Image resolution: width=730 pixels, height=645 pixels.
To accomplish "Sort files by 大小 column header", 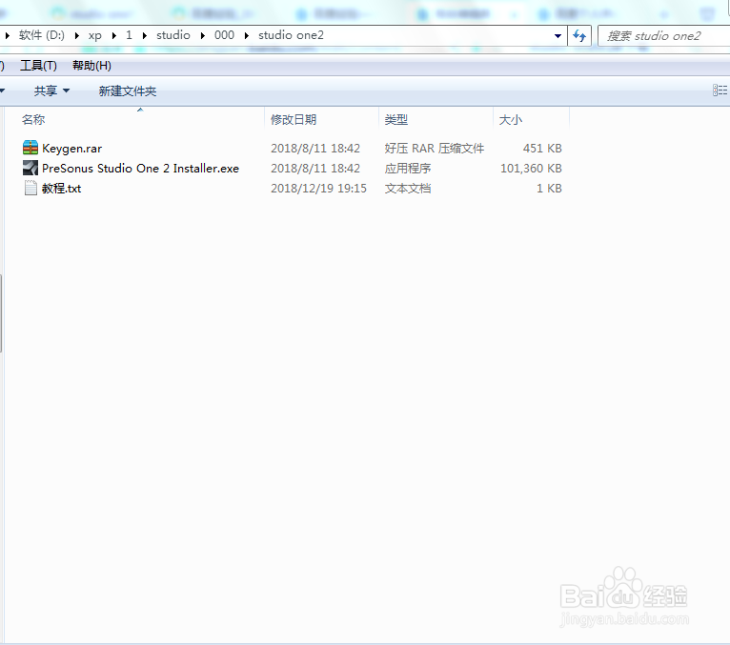I will (510, 120).
